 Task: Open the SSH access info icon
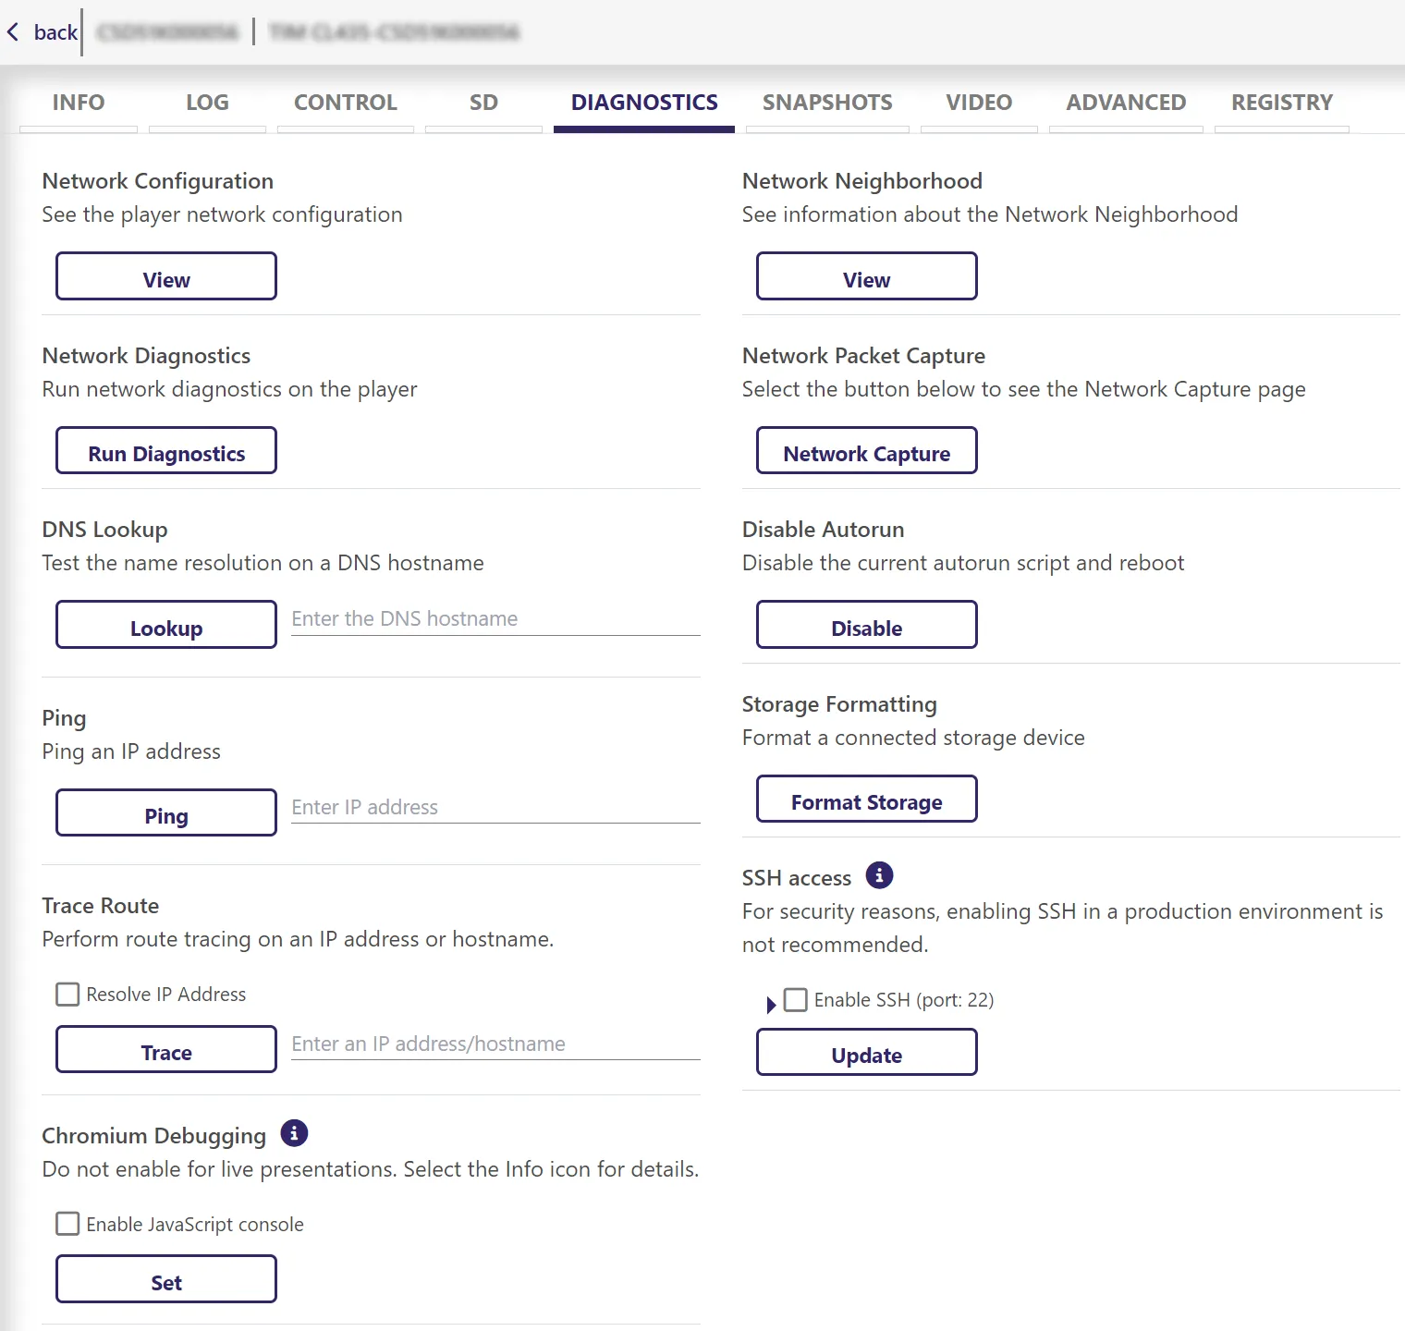pyautogui.click(x=879, y=874)
